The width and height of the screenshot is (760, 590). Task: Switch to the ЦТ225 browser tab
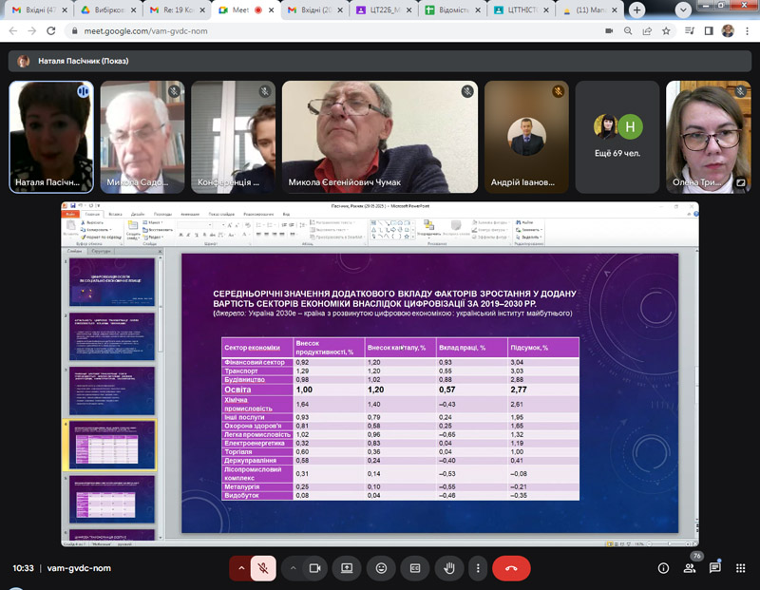point(382,10)
